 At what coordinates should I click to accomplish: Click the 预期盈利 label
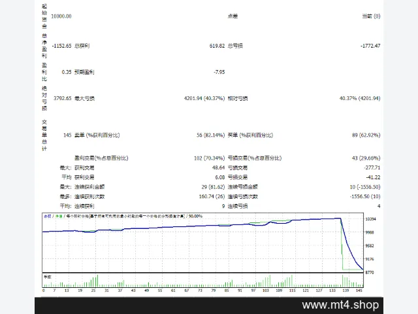tap(84, 72)
